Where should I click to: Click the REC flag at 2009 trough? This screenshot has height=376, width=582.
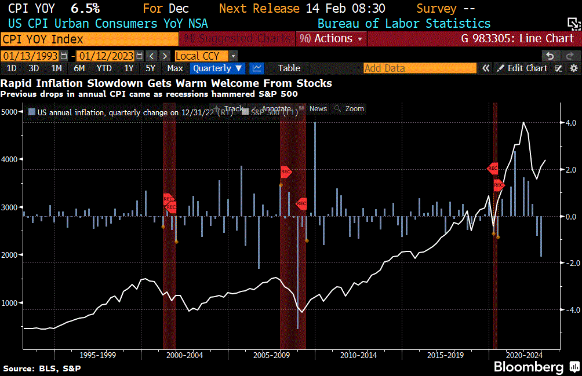[301, 203]
